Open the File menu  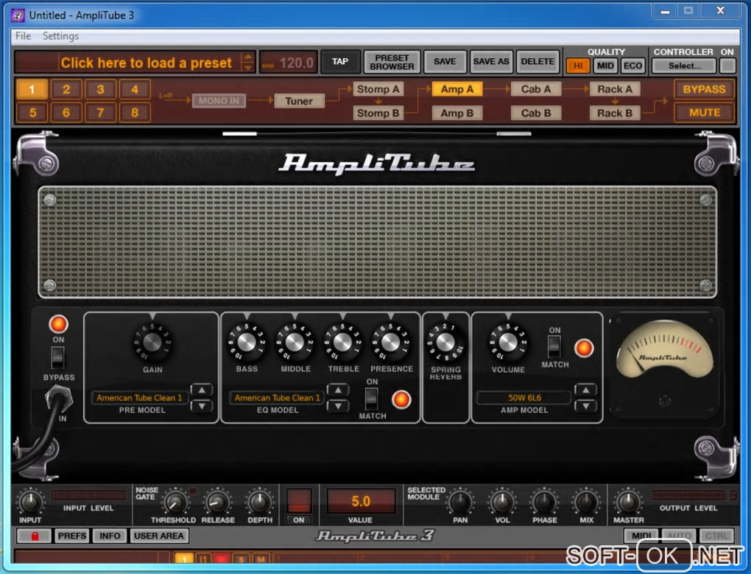[x=23, y=36]
